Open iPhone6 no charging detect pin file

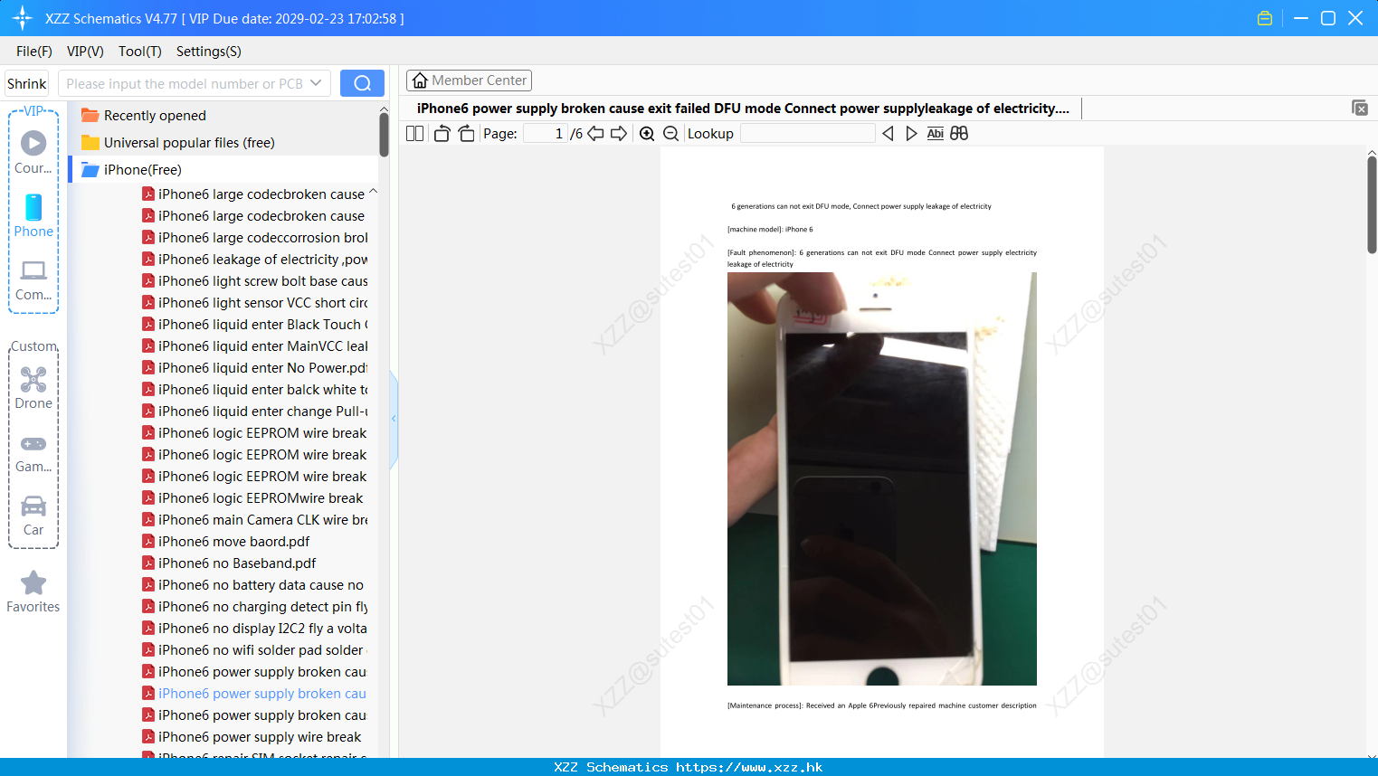(x=255, y=607)
